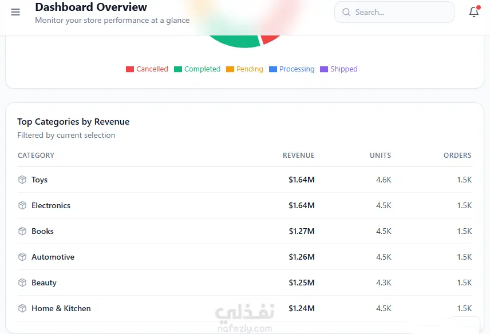Screen dimensions: 490x334
Task: Sort table by REVENUE column header
Action: click(298, 156)
